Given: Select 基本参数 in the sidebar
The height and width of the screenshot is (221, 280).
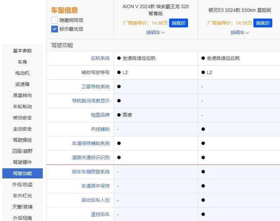Looking at the screenshot, I should (x=22, y=51).
